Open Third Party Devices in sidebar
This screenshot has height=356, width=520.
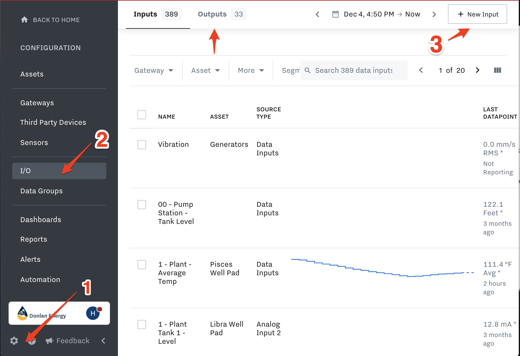click(53, 122)
